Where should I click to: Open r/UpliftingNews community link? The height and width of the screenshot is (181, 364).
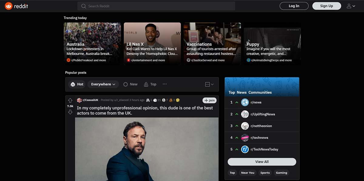click(x=263, y=114)
